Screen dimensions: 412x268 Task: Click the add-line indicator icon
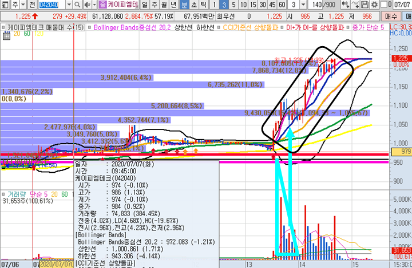(x=355, y=5)
